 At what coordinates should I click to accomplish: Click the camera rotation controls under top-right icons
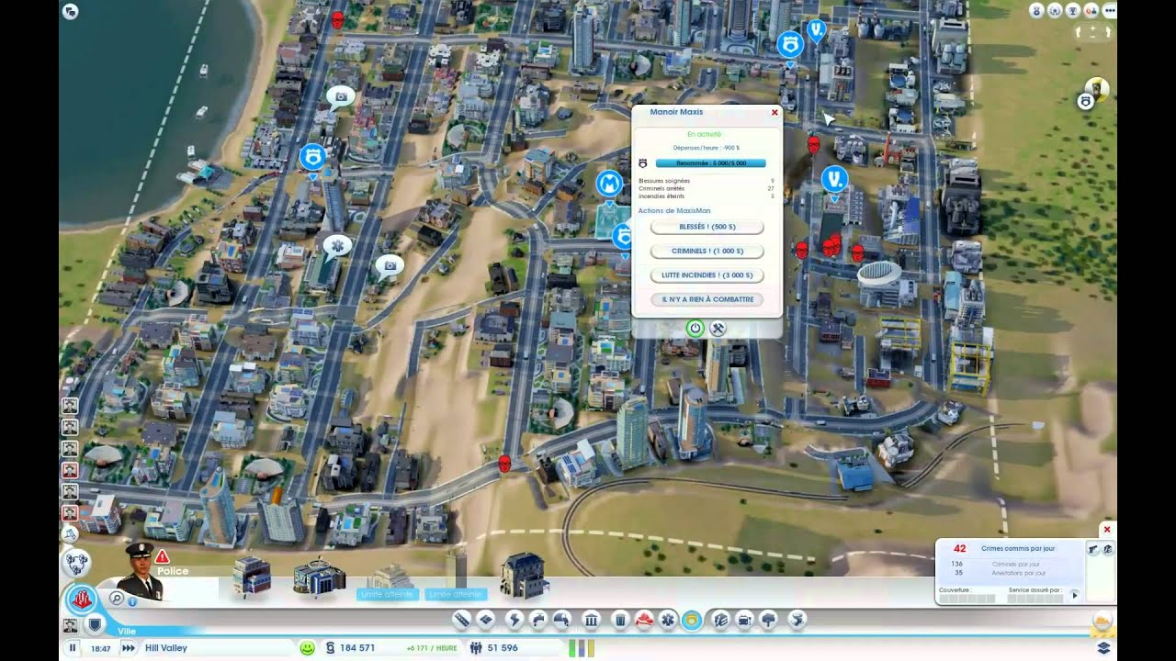tap(1092, 32)
